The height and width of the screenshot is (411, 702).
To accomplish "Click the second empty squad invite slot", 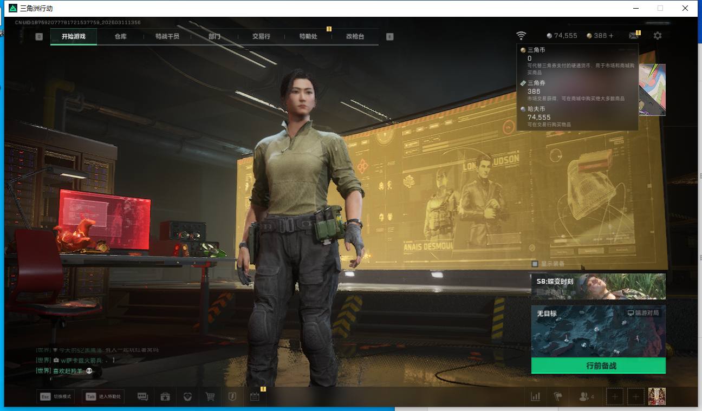I will coord(636,397).
